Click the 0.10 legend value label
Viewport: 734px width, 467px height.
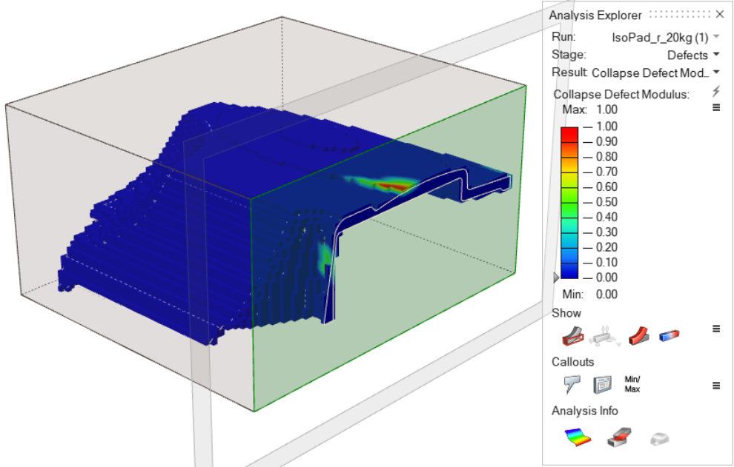click(x=606, y=262)
